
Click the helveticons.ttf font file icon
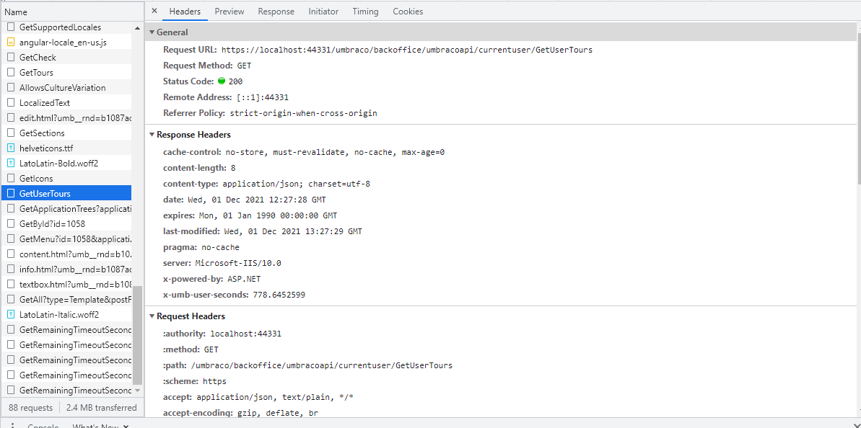pos(10,148)
